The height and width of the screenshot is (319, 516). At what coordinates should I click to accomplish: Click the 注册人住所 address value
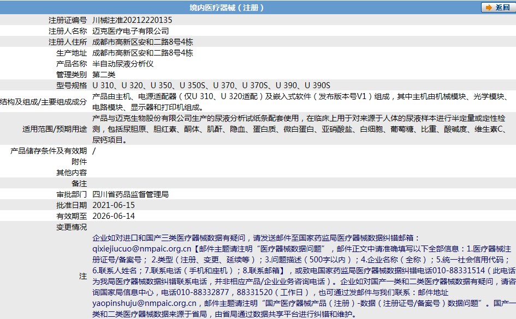pyautogui.click(x=143, y=42)
